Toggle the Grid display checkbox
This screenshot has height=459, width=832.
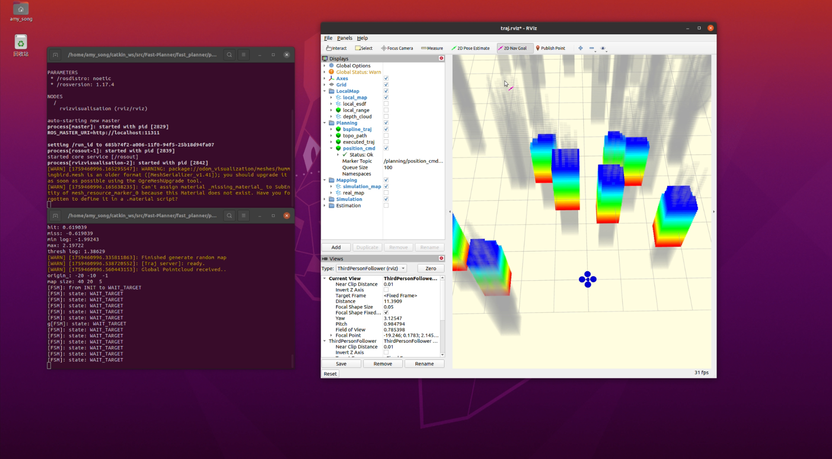(386, 85)
